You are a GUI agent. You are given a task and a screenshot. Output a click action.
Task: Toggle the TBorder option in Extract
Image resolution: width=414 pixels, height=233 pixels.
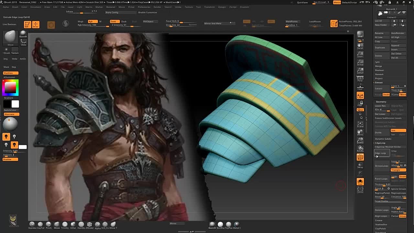403,94
